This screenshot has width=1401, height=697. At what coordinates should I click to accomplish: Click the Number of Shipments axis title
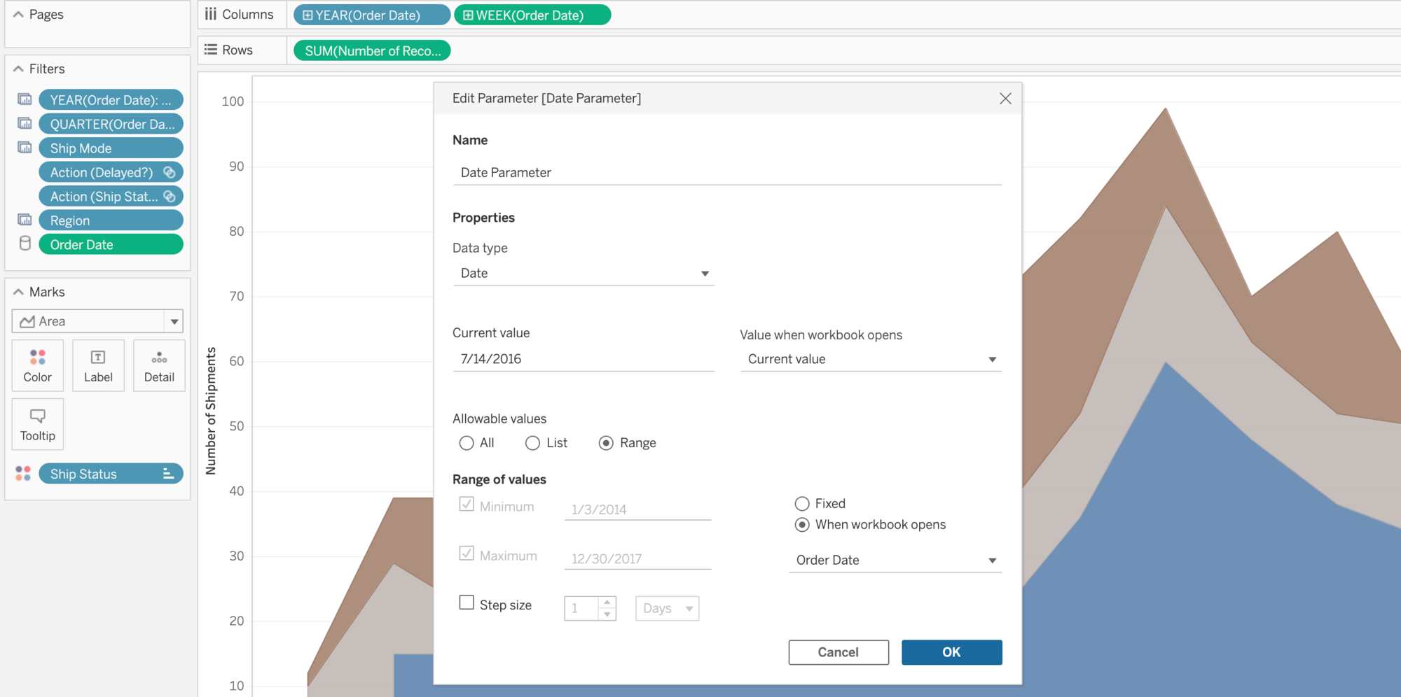tap(211, 411)
